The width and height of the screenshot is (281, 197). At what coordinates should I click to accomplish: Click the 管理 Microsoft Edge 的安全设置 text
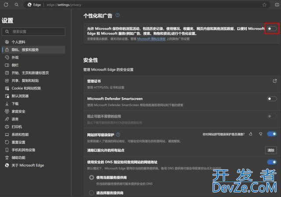(108, 69)
